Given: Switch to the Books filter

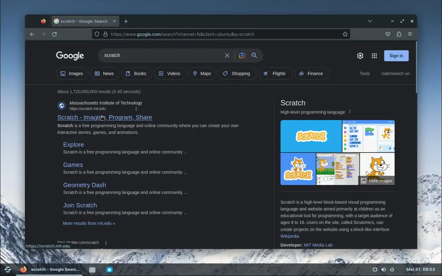Looking at the screenshot, I should pos(136,73).
